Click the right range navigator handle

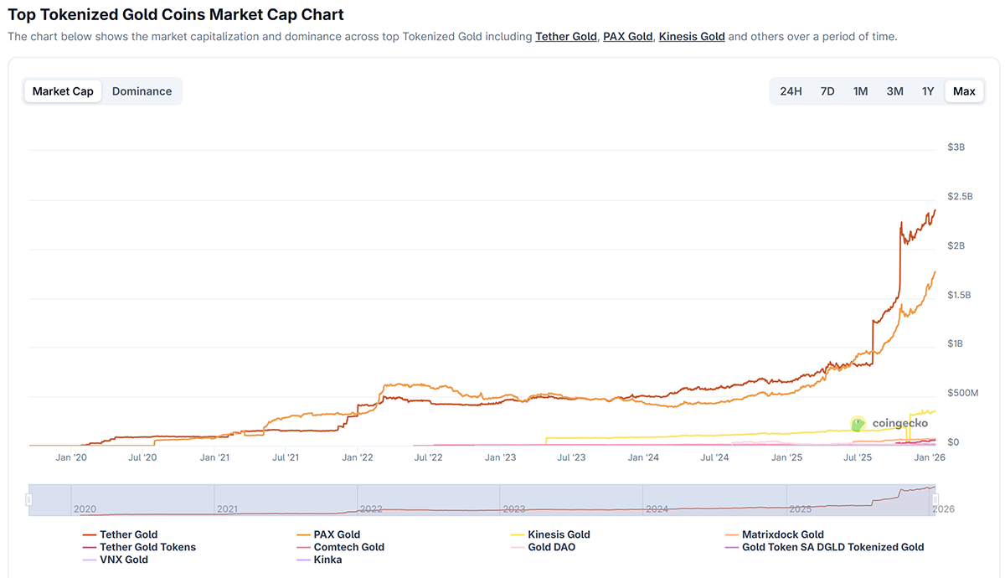935,500
